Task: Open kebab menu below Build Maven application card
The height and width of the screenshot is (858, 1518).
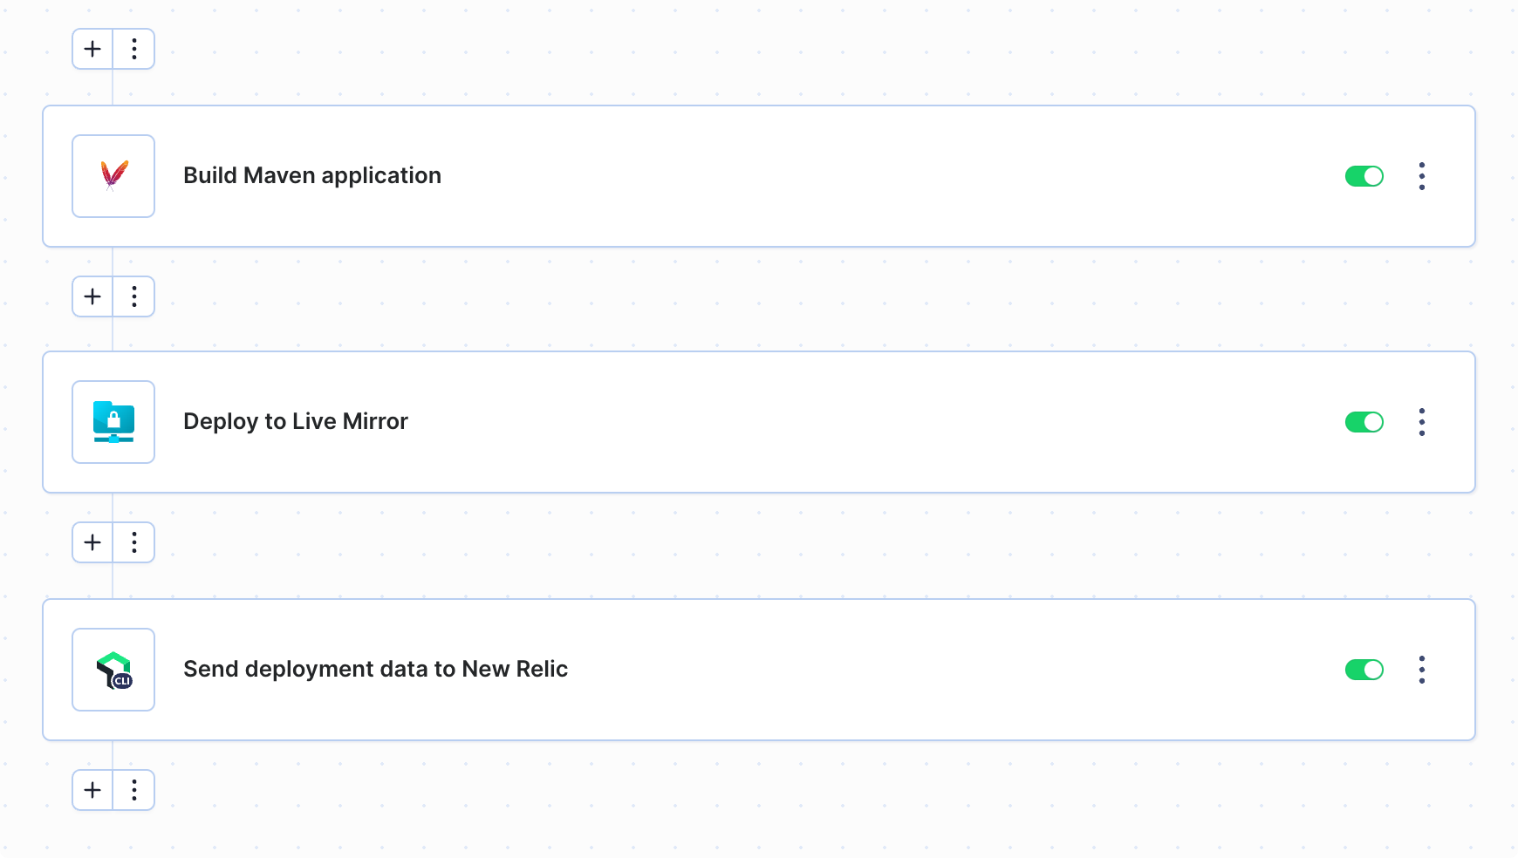Action: pos(134,296)
